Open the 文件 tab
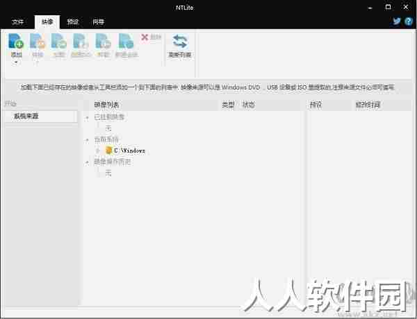 pyautogui.click(x=17, y=22)
